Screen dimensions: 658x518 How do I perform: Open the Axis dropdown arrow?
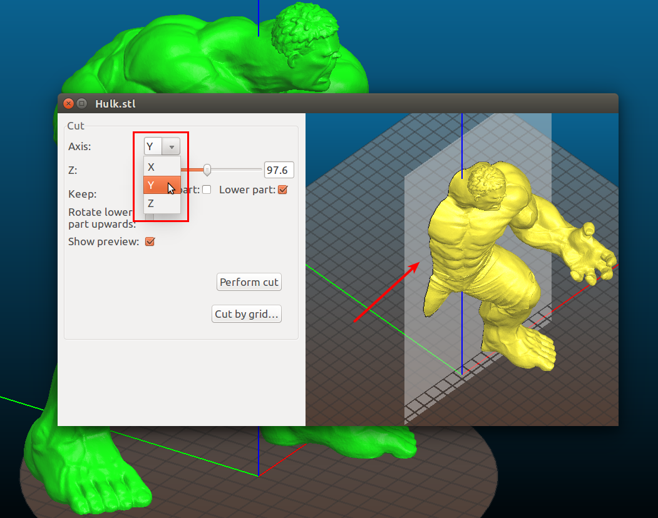tap(171, 147)
